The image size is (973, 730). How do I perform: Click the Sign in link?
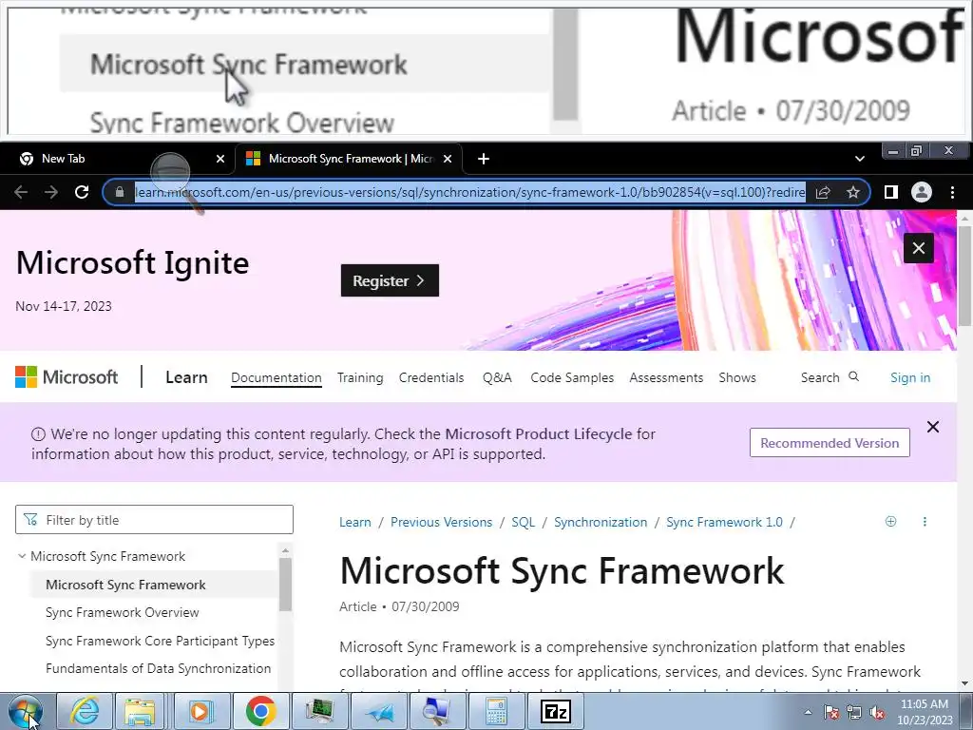pos(910,377)
